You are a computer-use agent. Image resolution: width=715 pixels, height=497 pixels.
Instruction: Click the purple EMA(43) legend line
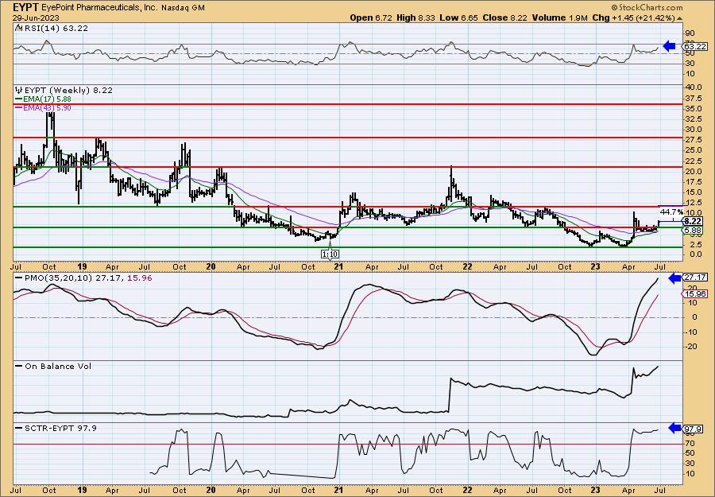click(x=18, y=107)
